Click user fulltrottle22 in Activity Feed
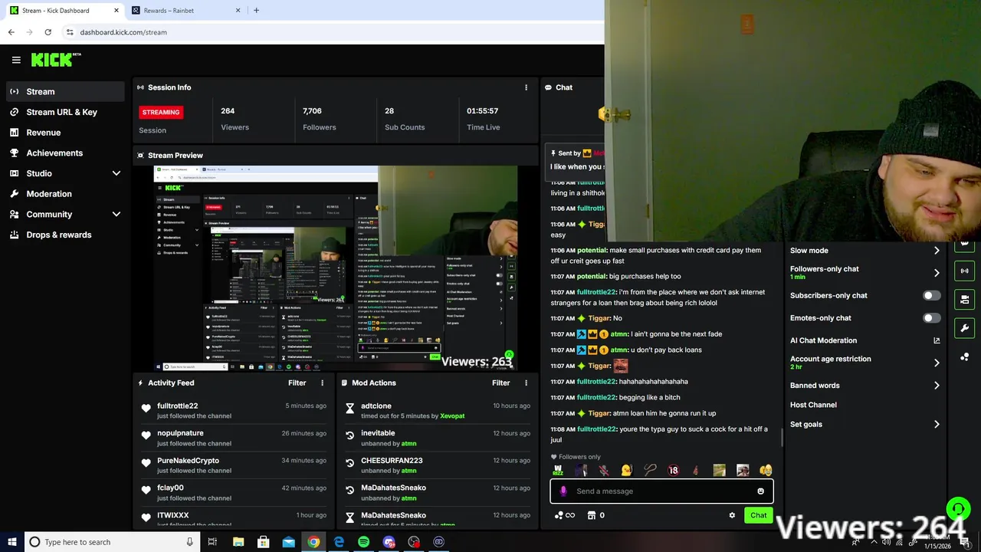Image resolution: width=981 pixels, height=552 pixels. (177, 406)
